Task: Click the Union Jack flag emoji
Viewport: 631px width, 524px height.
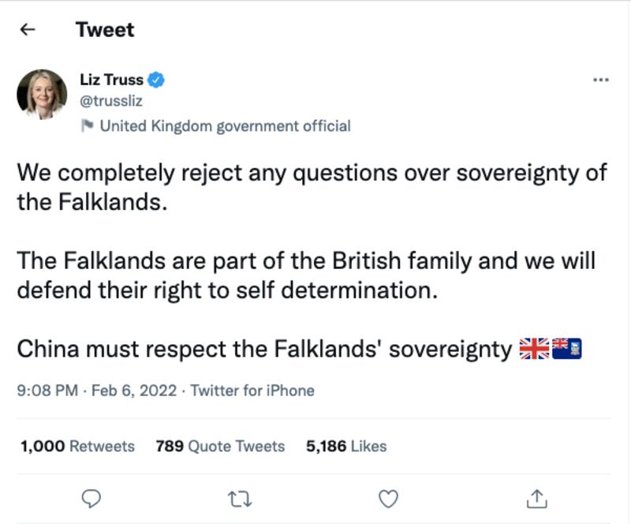Action: [534, 348]
